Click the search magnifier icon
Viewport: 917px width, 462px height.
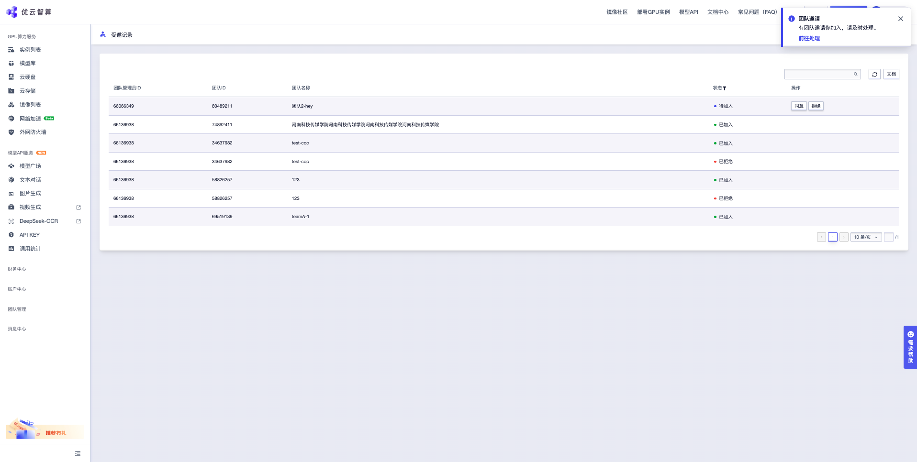tap(856, 74)
